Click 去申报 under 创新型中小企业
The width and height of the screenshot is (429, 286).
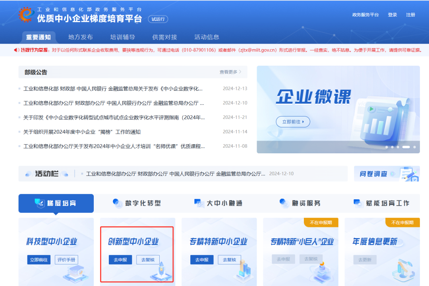[120, 260]
